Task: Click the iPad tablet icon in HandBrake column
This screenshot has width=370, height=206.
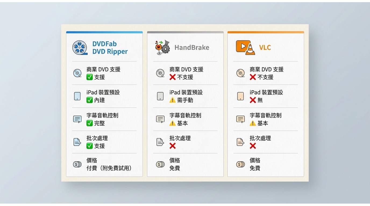Action: (x=160, y=96)
